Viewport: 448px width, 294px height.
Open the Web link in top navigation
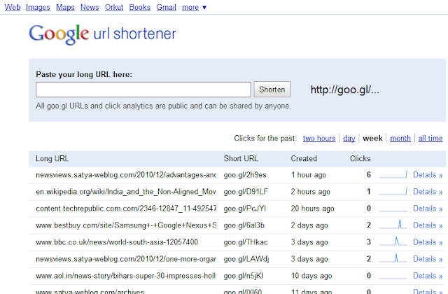pyautogui.click(x=13, y=7)
